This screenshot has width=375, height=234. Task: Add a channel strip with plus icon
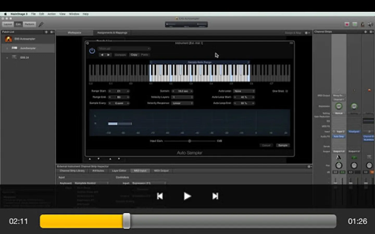coord(366,32)
